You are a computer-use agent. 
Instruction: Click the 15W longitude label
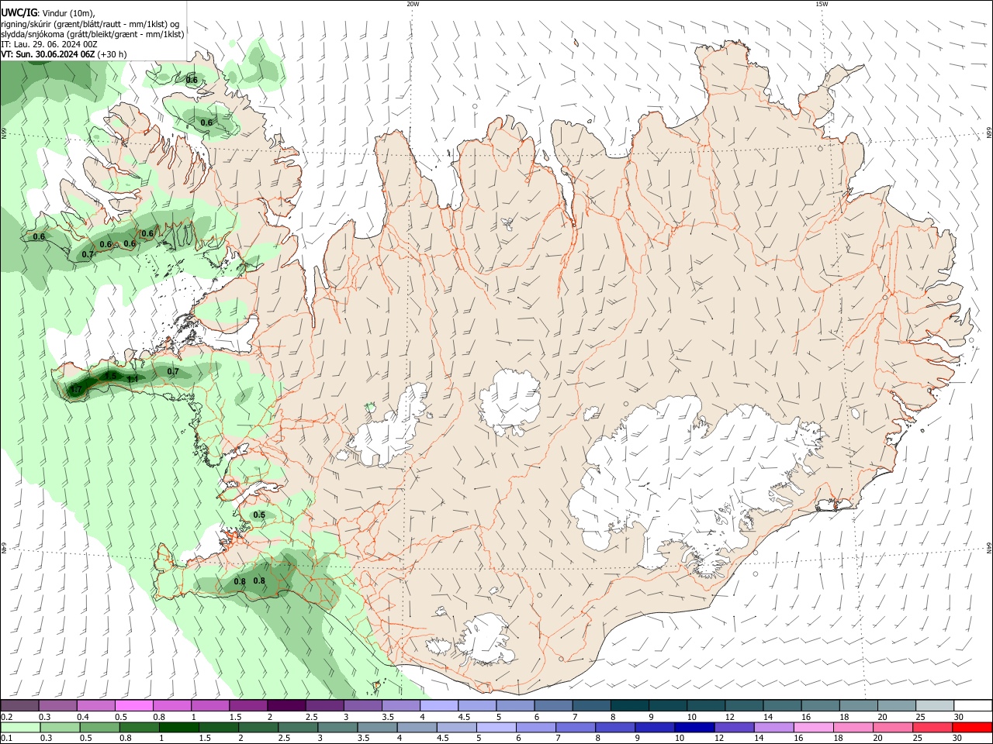(822, 4)
